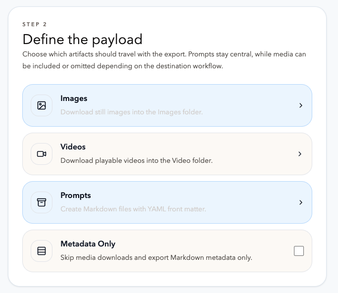Click the archive box icon beside Prompts
This screenshot has height=293, width=338.
tap(42, 202)
